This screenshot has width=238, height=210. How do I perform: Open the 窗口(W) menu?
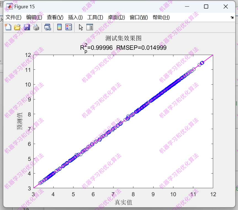click(x=139, y=17)
